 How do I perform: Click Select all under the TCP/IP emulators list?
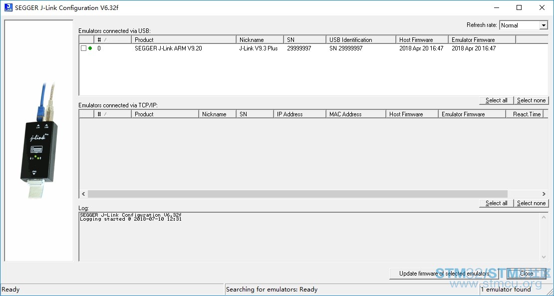pyautogui.click(x=496, y=203)
